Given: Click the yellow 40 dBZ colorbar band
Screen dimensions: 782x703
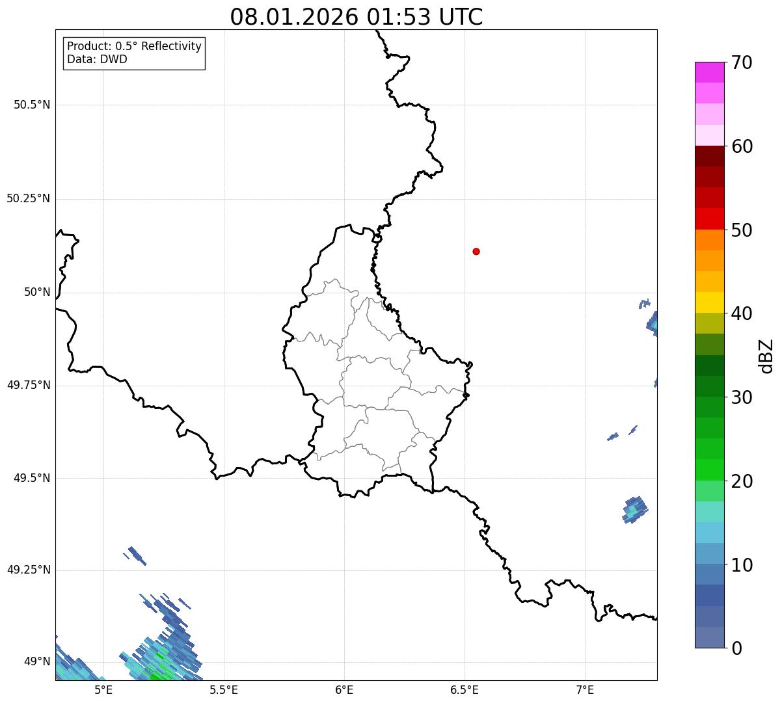Looking at the screenshot, I should tap(709, 302).
